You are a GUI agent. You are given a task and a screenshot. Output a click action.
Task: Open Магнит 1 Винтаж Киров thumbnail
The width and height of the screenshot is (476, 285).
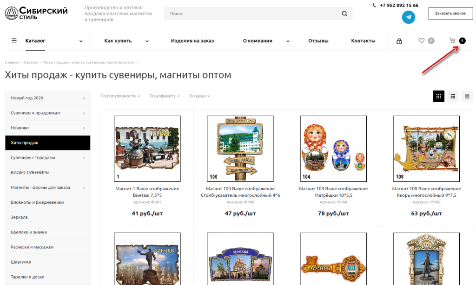coord(147,149)
